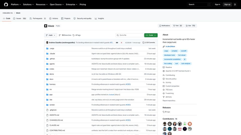
Task: Open the blaze repository avatar icon
Action: [x=46, y=26]
